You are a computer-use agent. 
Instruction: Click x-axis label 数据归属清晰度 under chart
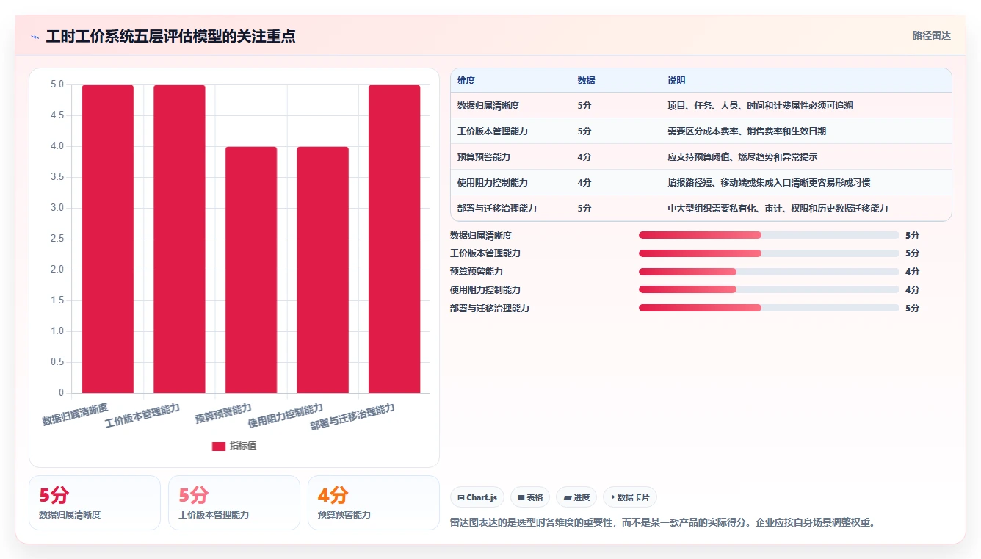tap(75, 415)
